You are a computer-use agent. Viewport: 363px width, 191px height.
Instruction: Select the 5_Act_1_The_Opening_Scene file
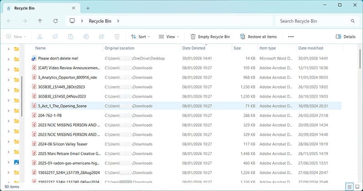tap(62, 106)
